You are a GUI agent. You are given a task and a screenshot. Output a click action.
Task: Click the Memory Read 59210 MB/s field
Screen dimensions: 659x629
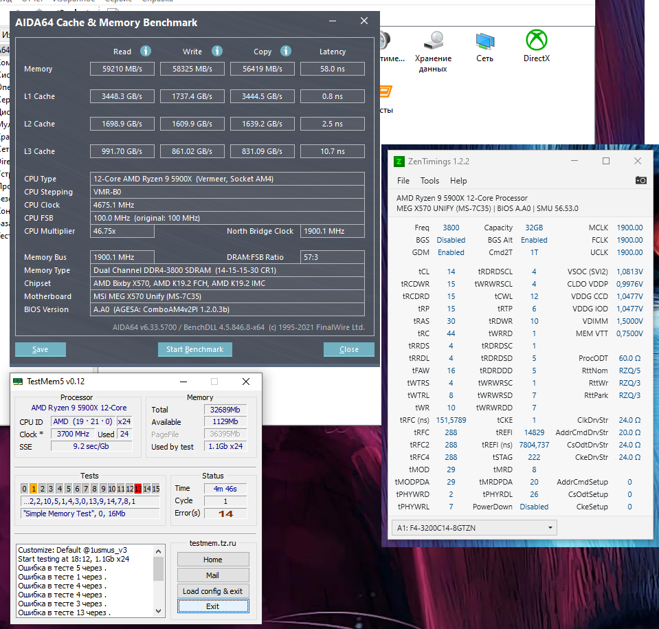(122, 69)
